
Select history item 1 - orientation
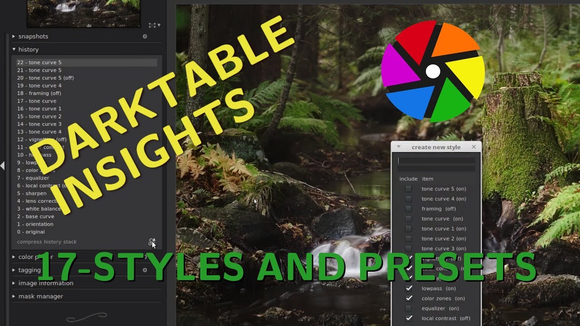(87, 224)
